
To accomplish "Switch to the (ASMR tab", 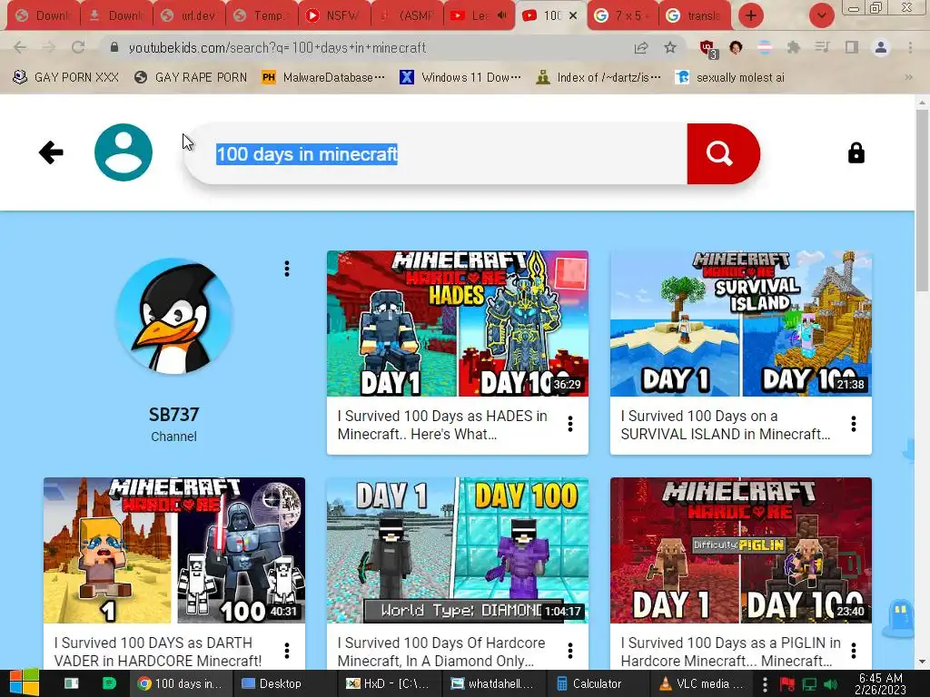I will 407,15.
